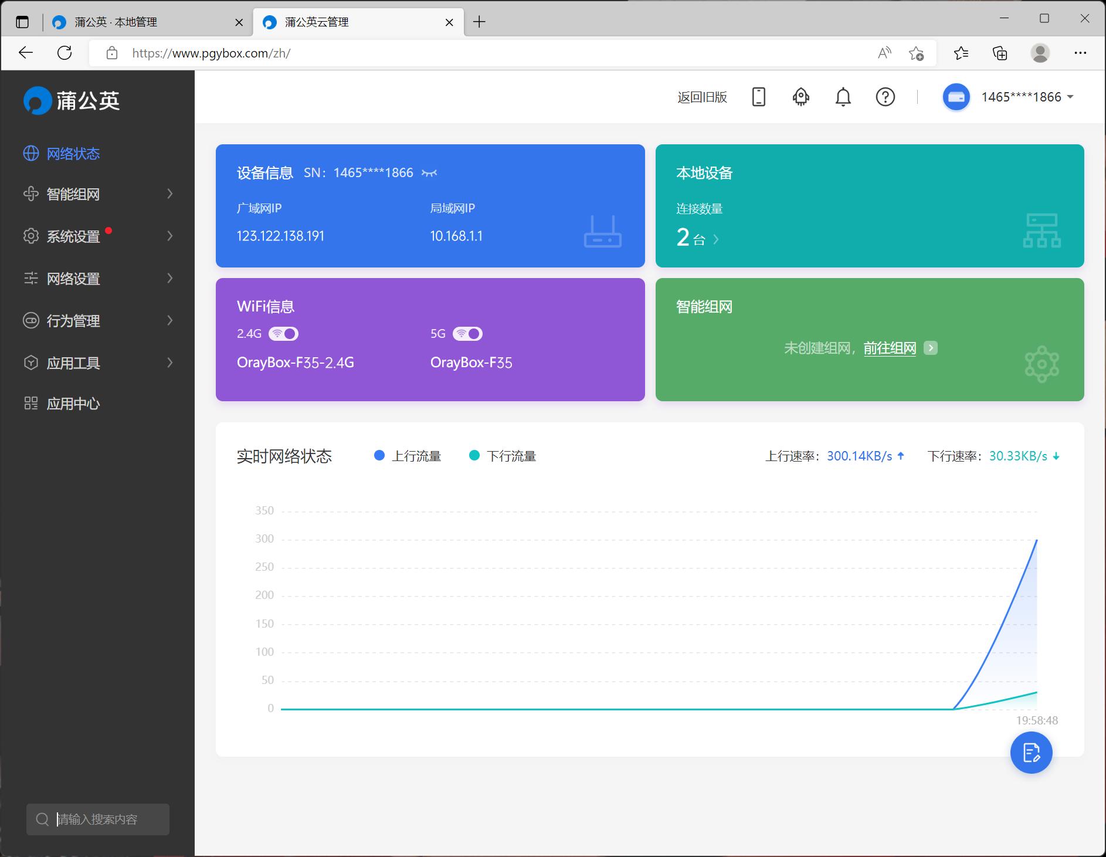Toggle the 5G WiFi switch
1106x857 pixels.
pyautogui.click(x=467, y=333)
